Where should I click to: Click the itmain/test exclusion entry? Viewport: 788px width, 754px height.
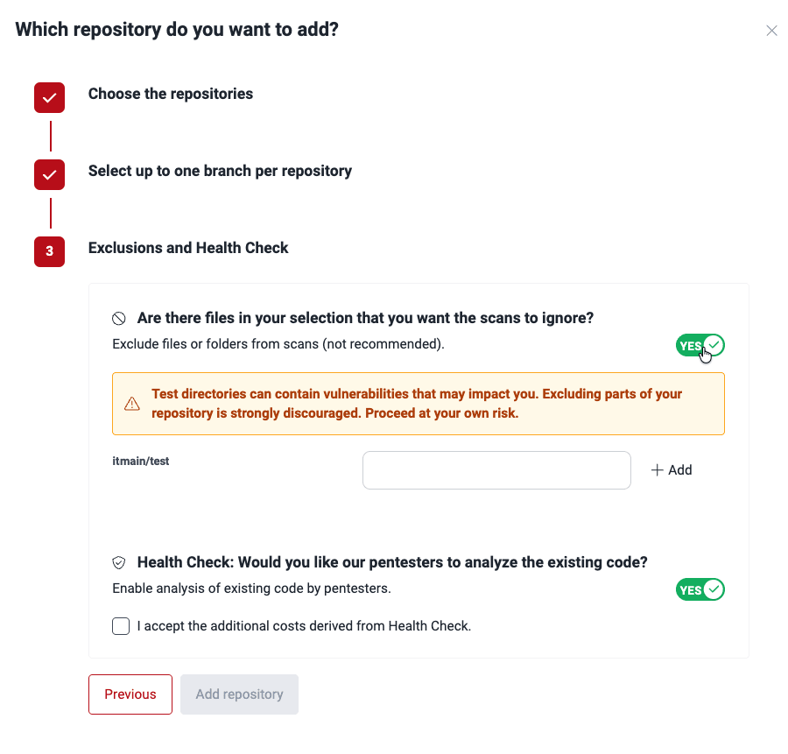(x=140, y=461)
